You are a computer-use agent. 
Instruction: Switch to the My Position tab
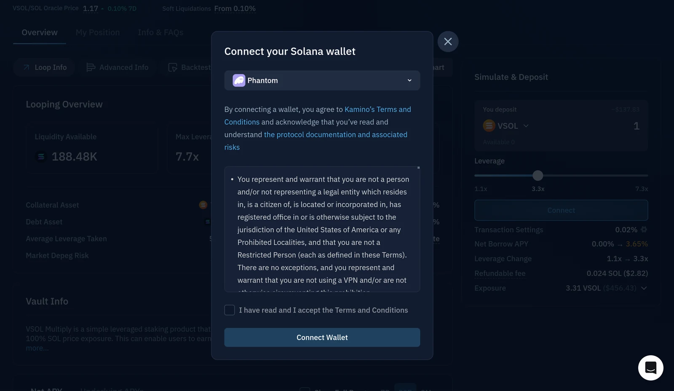[98, 32]
